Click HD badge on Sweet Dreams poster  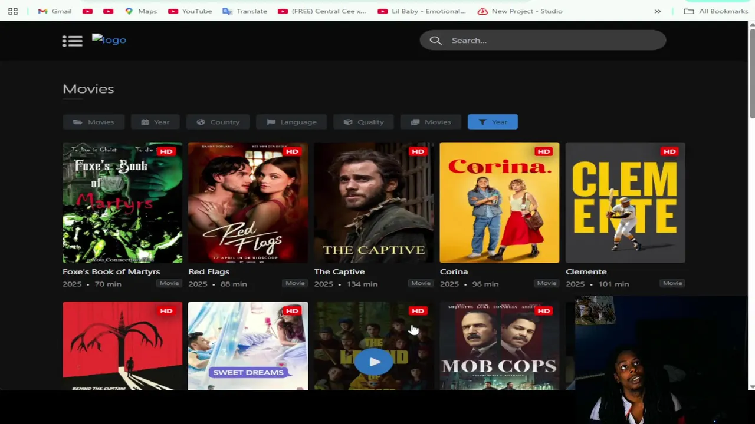pyautogui.click(x=292, y=310)
